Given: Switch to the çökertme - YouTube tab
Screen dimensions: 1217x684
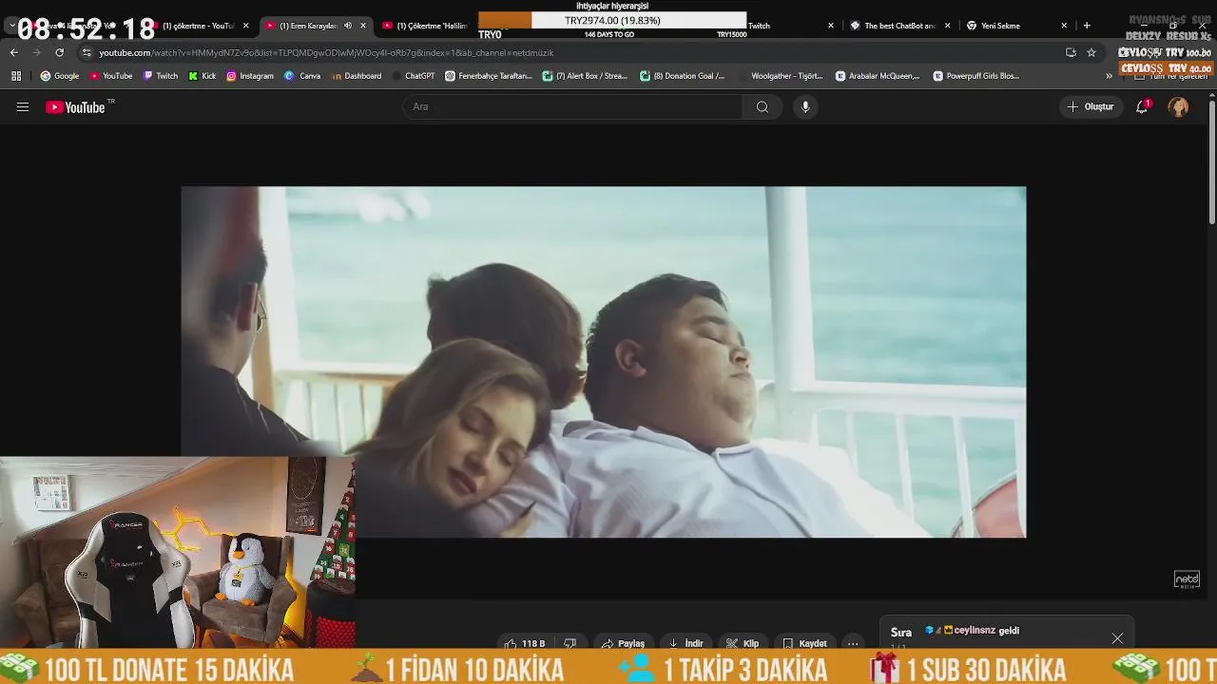Looking at the screenshot, I should point(198,26).
